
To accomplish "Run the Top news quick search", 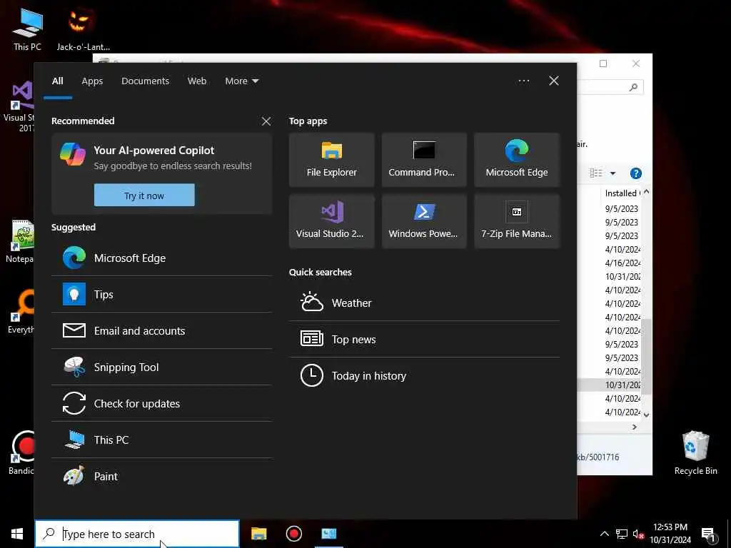I will [424, 339].
